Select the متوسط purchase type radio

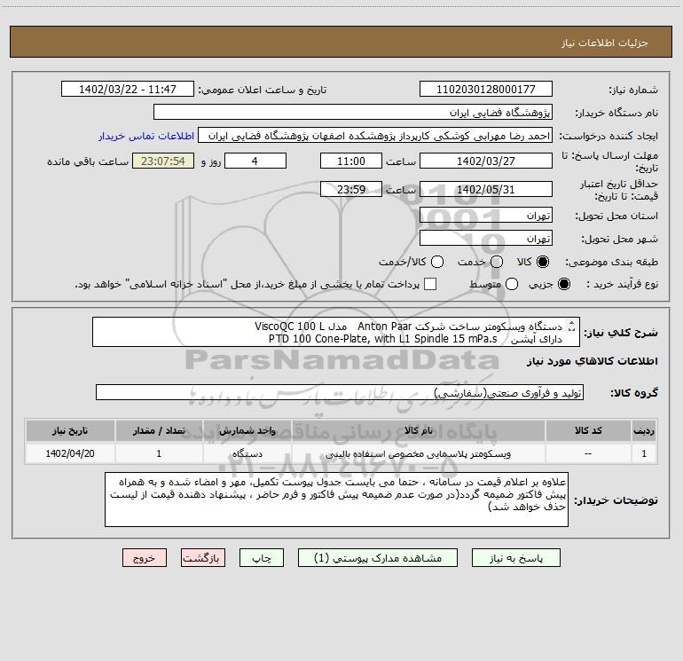pyautogui.click(x=512, y=284)
